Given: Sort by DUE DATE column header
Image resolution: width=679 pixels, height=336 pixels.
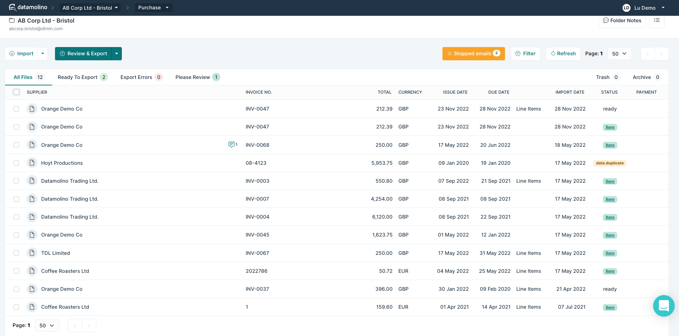Looking at the screenshot, I should [x=499, y=92].
